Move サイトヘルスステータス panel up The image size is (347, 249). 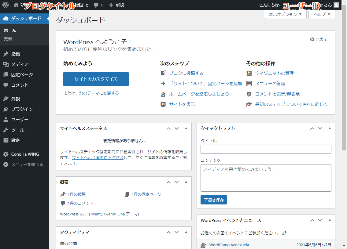169,128
